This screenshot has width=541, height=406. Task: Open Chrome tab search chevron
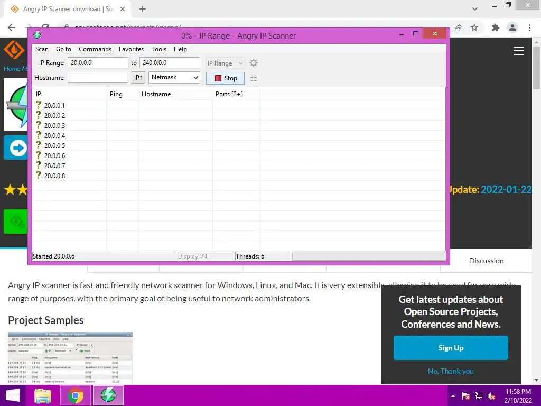(x=475, y=9)
